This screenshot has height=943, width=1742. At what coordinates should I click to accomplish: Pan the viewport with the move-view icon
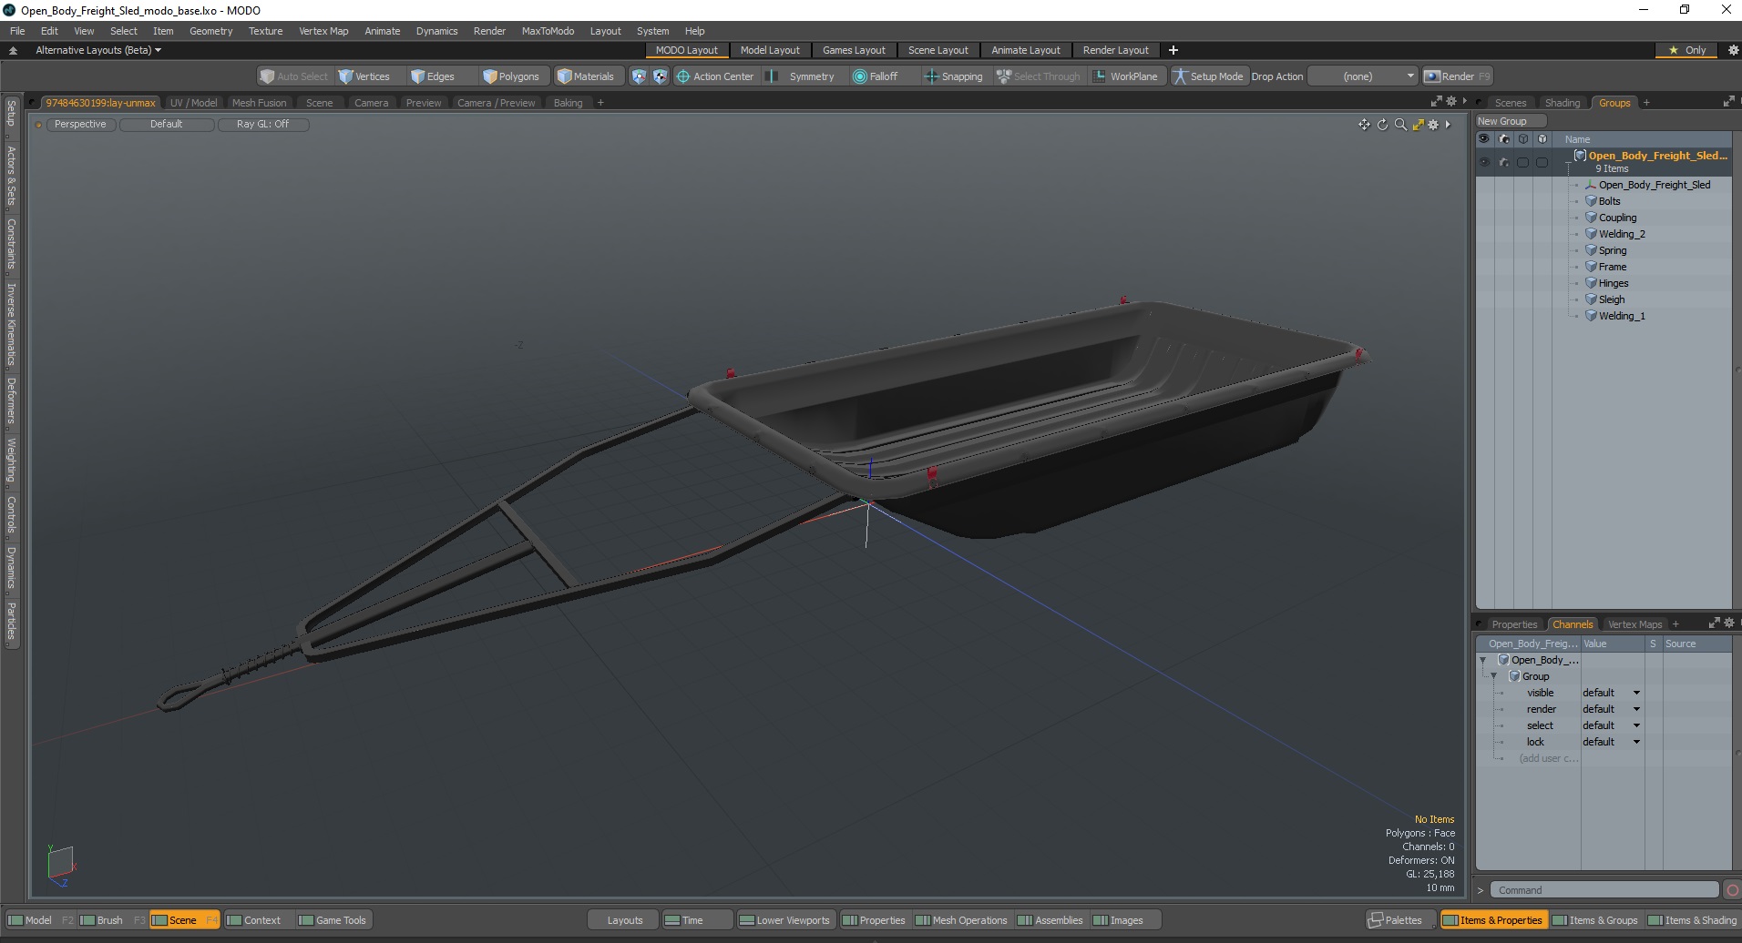point(1364,125)
